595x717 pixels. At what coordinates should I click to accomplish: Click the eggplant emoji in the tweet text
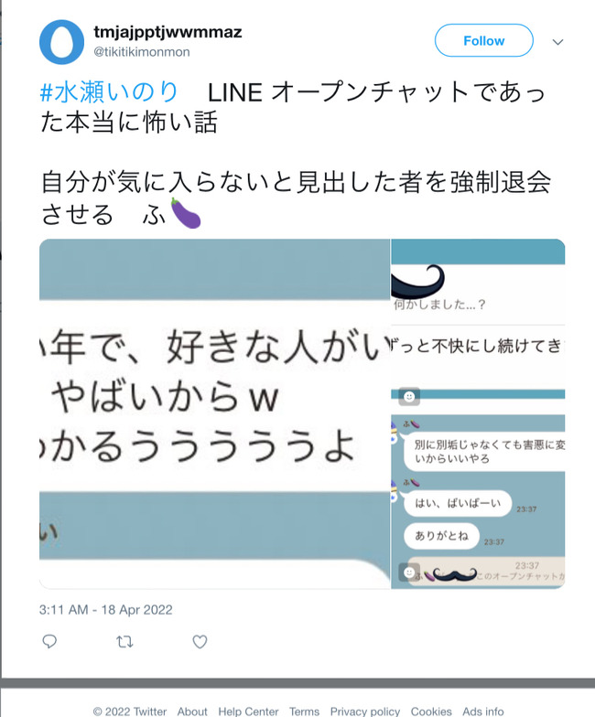[x=185, y=213]
